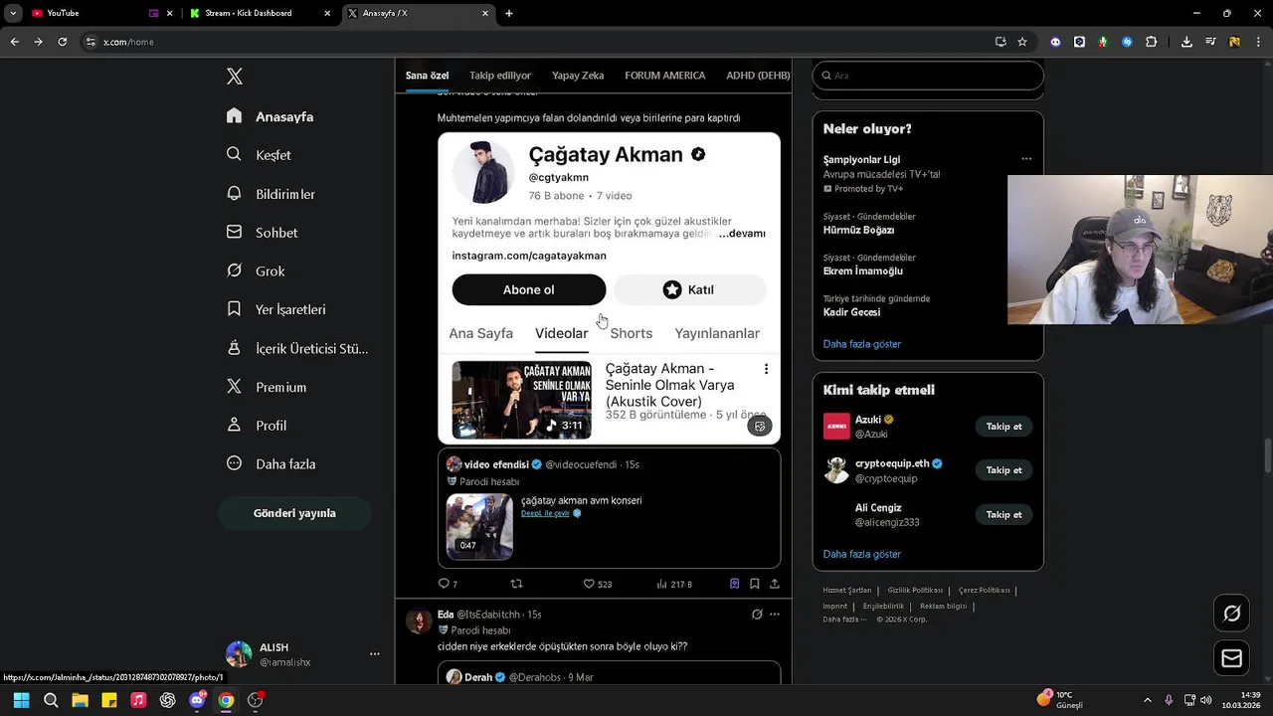This screenshot has height=716, width=1273.
Task: Open Yer İşaretleri bookmarks
Action: (x=275, y=309)
